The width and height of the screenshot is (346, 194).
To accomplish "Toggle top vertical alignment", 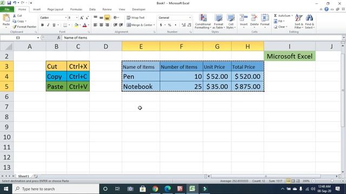I will tap(95, 18).
